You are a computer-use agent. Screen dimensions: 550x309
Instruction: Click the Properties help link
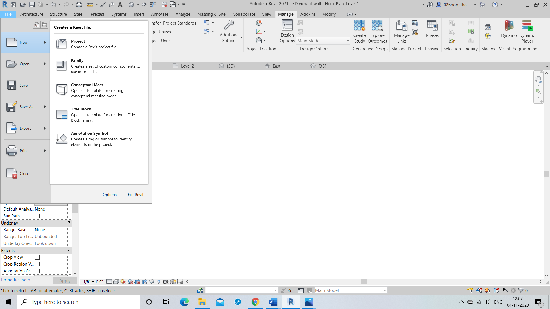(15, 280)
